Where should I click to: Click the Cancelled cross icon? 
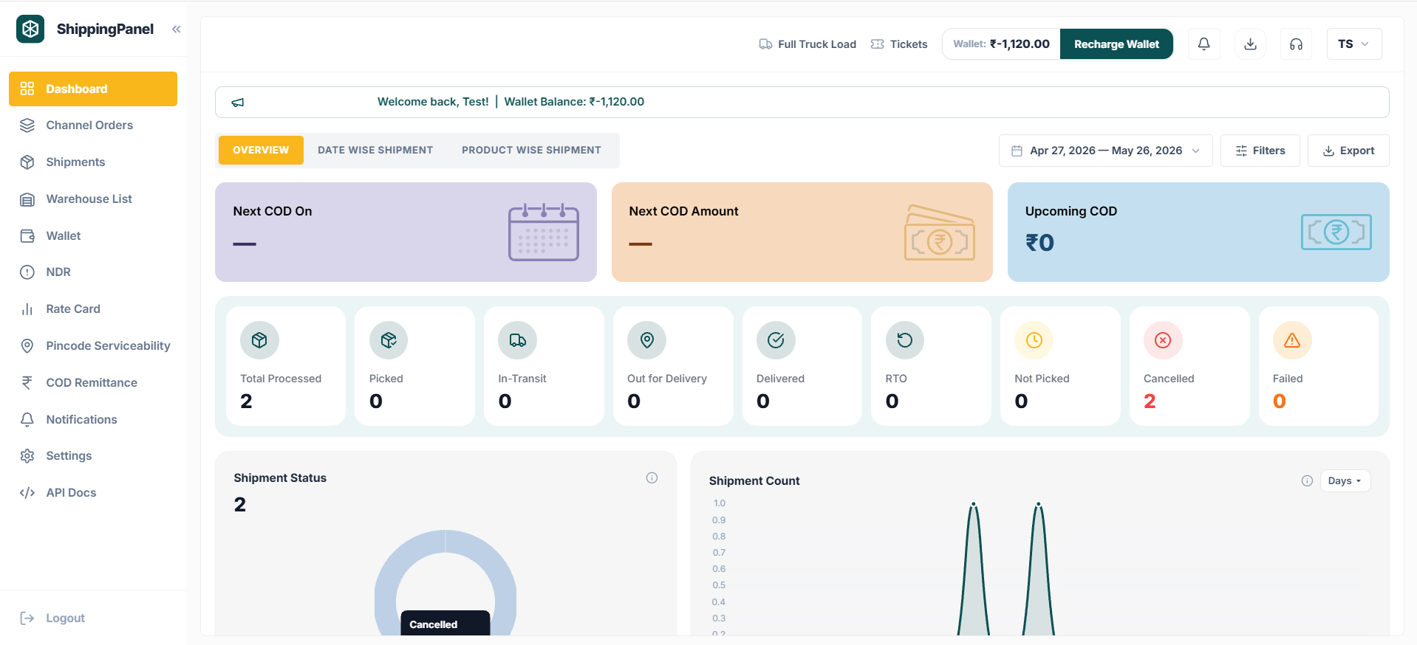1163,340
